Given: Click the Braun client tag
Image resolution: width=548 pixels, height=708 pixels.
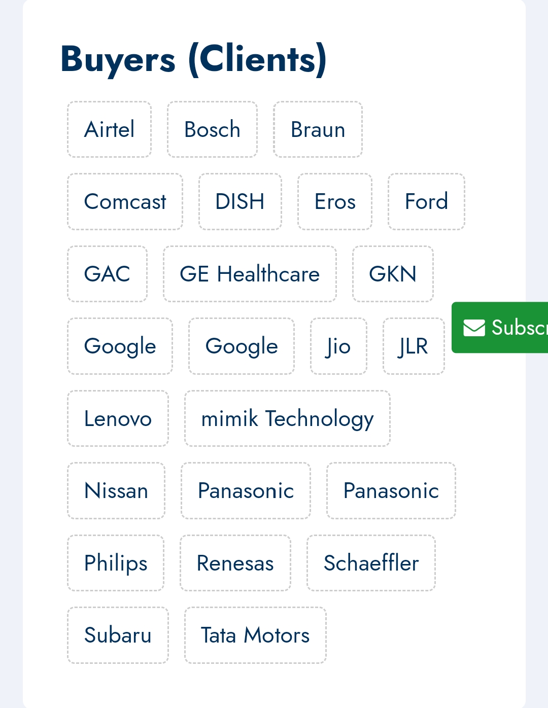Looking at the screenshot, I should [x=318, y=129].
